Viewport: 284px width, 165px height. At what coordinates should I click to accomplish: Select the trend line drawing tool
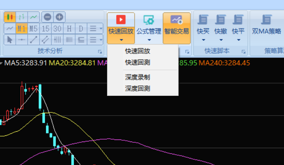[33, 40]
